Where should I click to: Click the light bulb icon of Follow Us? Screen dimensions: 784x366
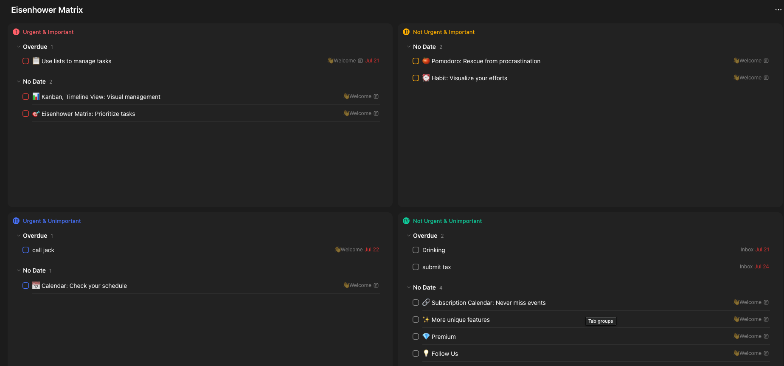point(426,353)
